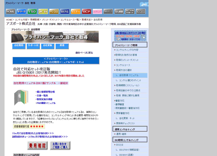Image resolution: width=217 pixels, height=156 pixels.
Task: Open the PMS構築マニュアル sample link
Action: (x=46, y=103)
